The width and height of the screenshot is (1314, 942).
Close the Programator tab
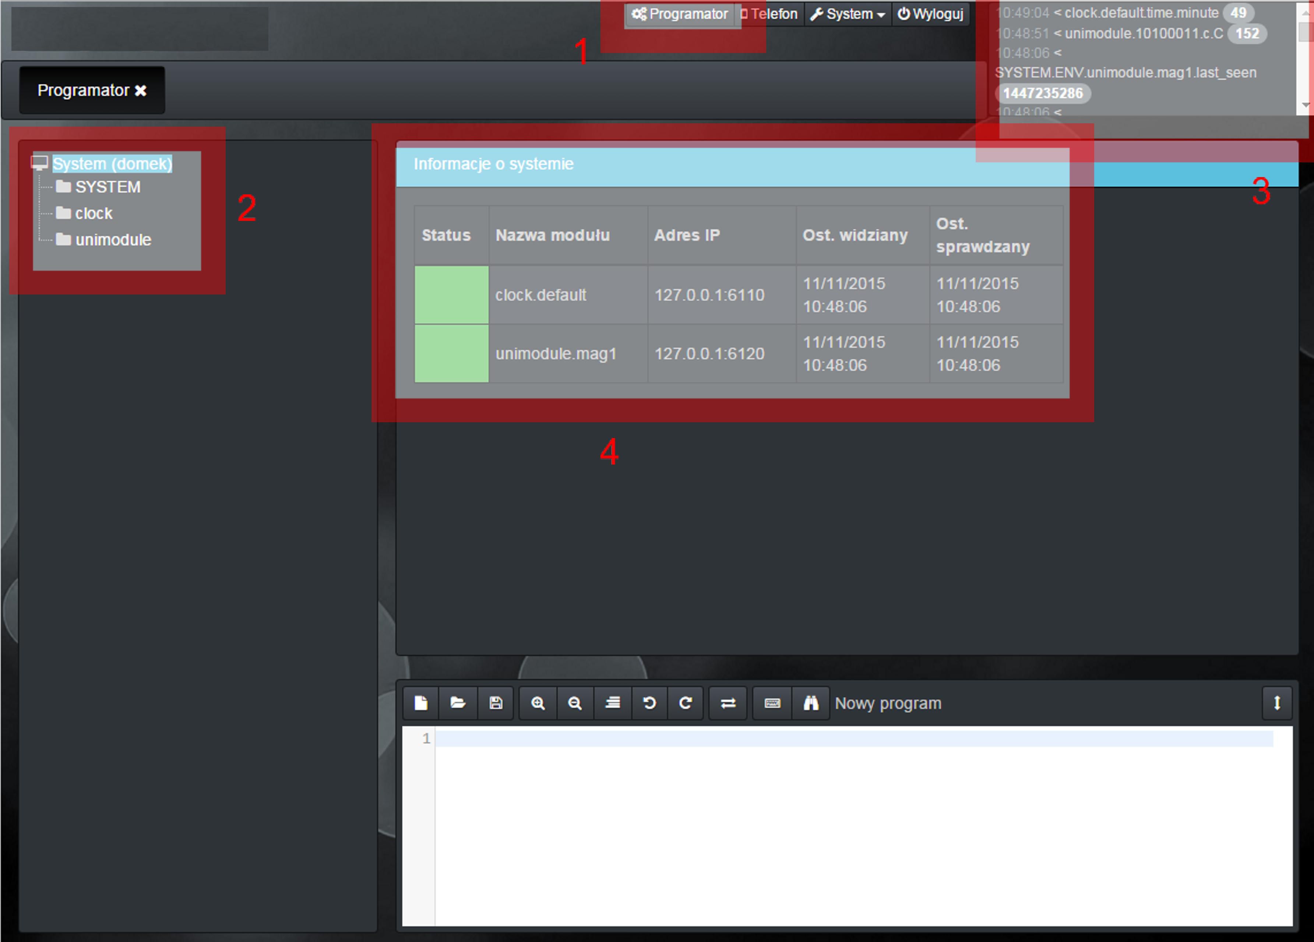(x=141, y=91)
